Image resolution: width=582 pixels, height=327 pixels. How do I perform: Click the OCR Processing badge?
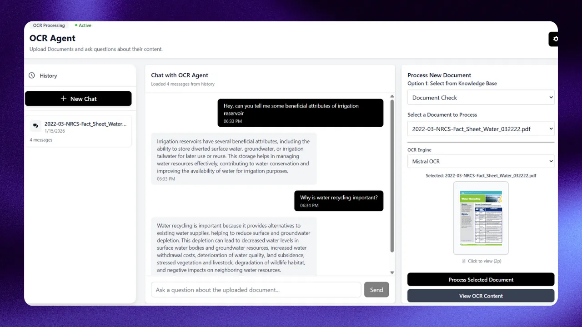point(49,25)
